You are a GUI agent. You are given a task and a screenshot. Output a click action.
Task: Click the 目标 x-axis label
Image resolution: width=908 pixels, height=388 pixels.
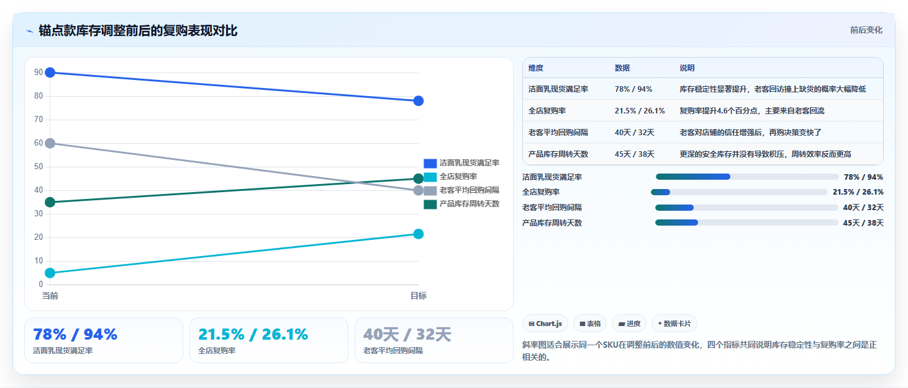(x=419, y=296)
